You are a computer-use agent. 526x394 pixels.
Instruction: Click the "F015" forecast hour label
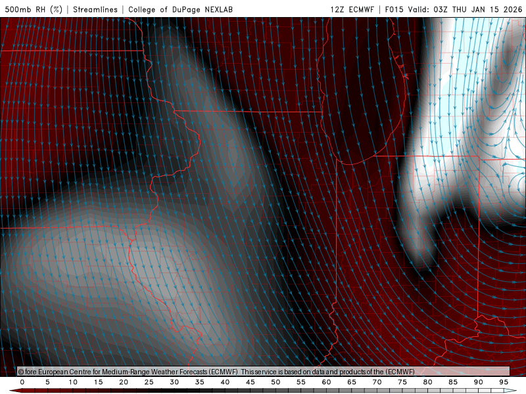click(394, 9)
